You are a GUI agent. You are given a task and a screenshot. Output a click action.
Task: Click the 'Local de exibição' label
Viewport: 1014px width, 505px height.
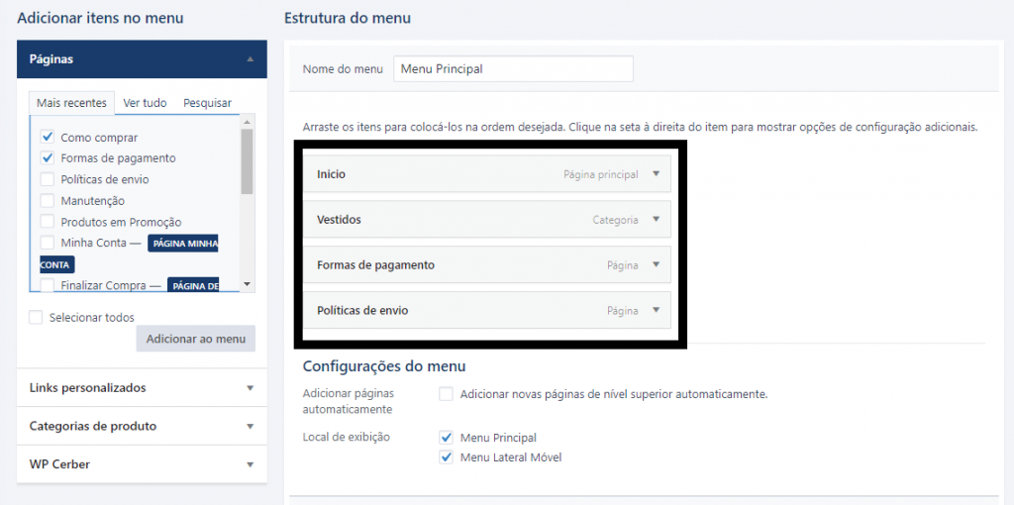point(347,437)
